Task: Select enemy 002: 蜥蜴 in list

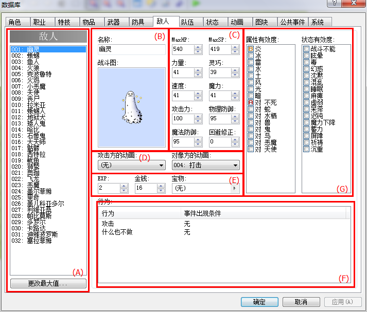Action: (x=48, y=56)
